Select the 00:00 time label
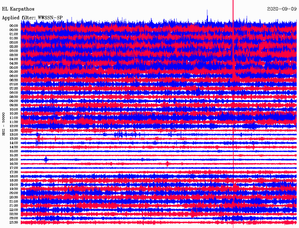299x228 pixels. 14,26
